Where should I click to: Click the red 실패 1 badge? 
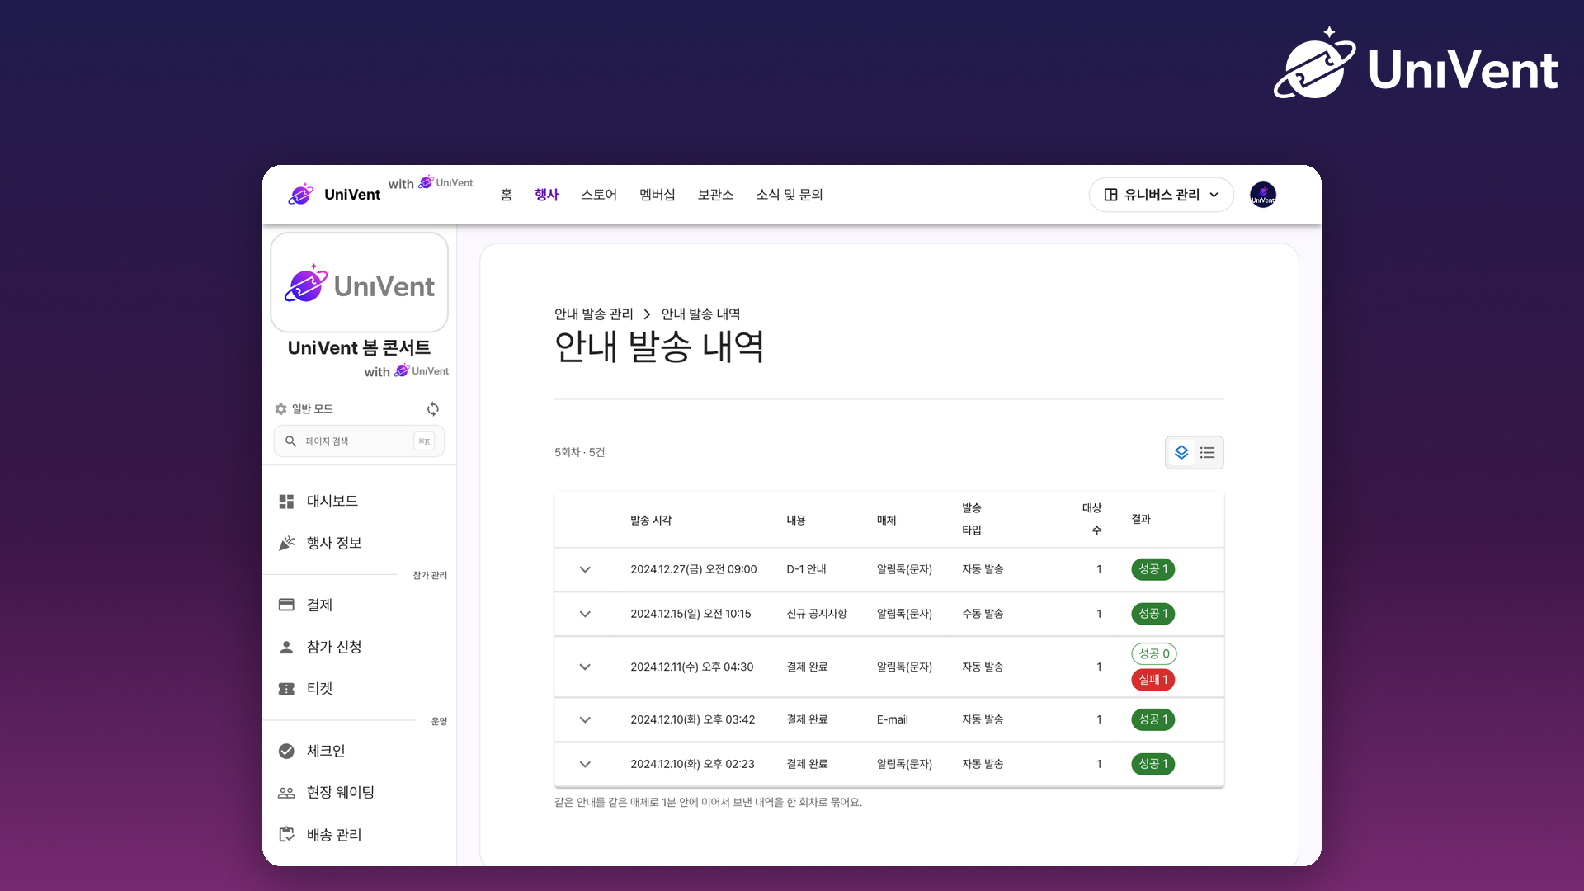pyautogui.click(x=1153, y=680)
